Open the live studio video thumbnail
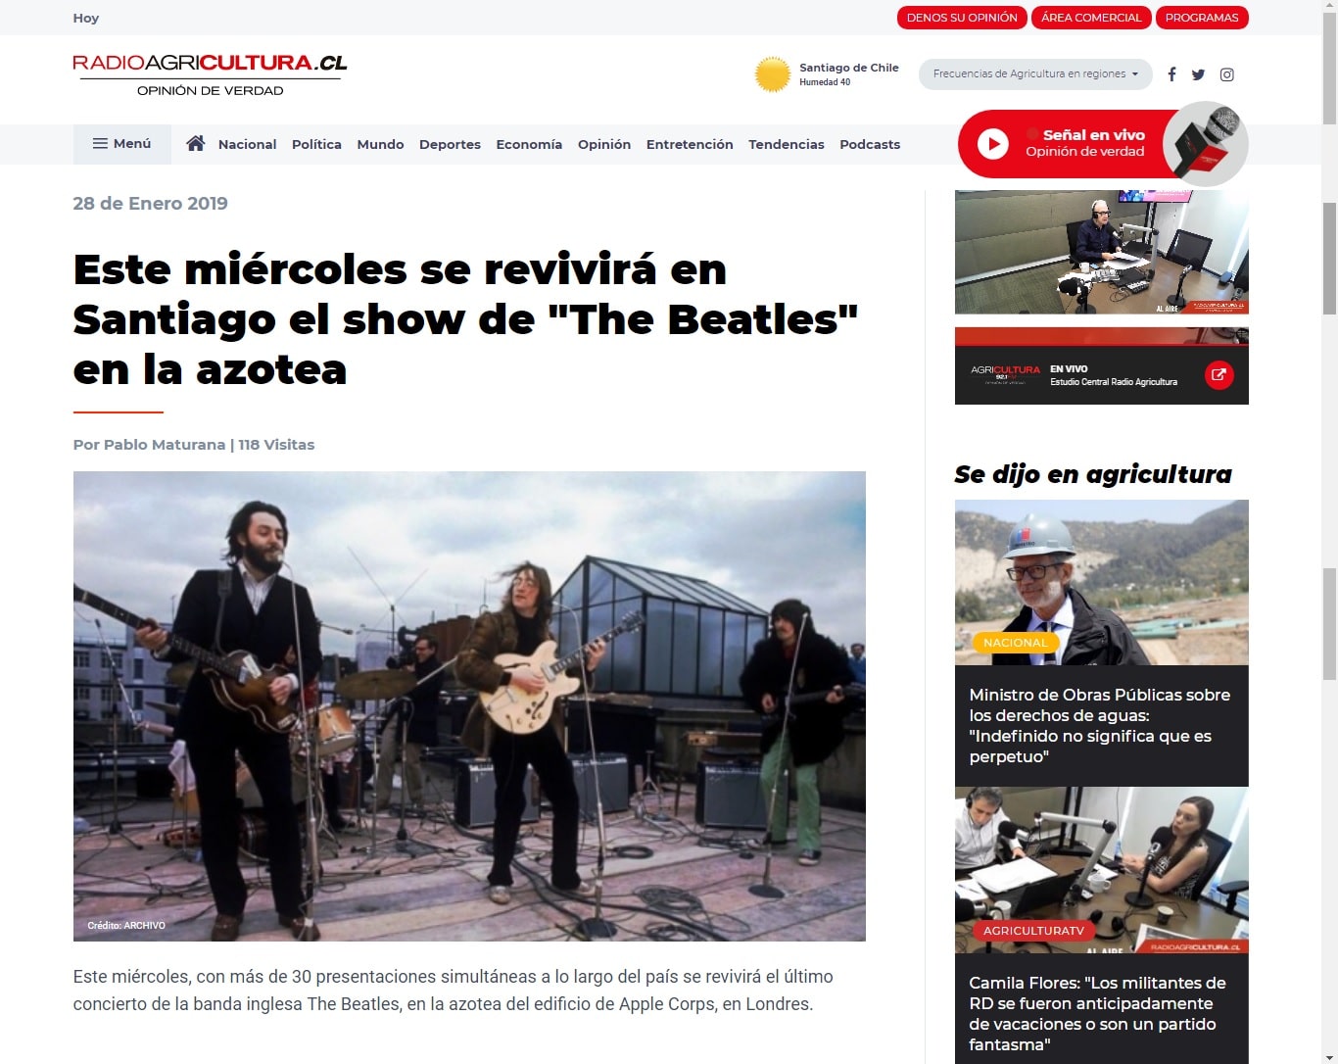 click(1101, 252)
